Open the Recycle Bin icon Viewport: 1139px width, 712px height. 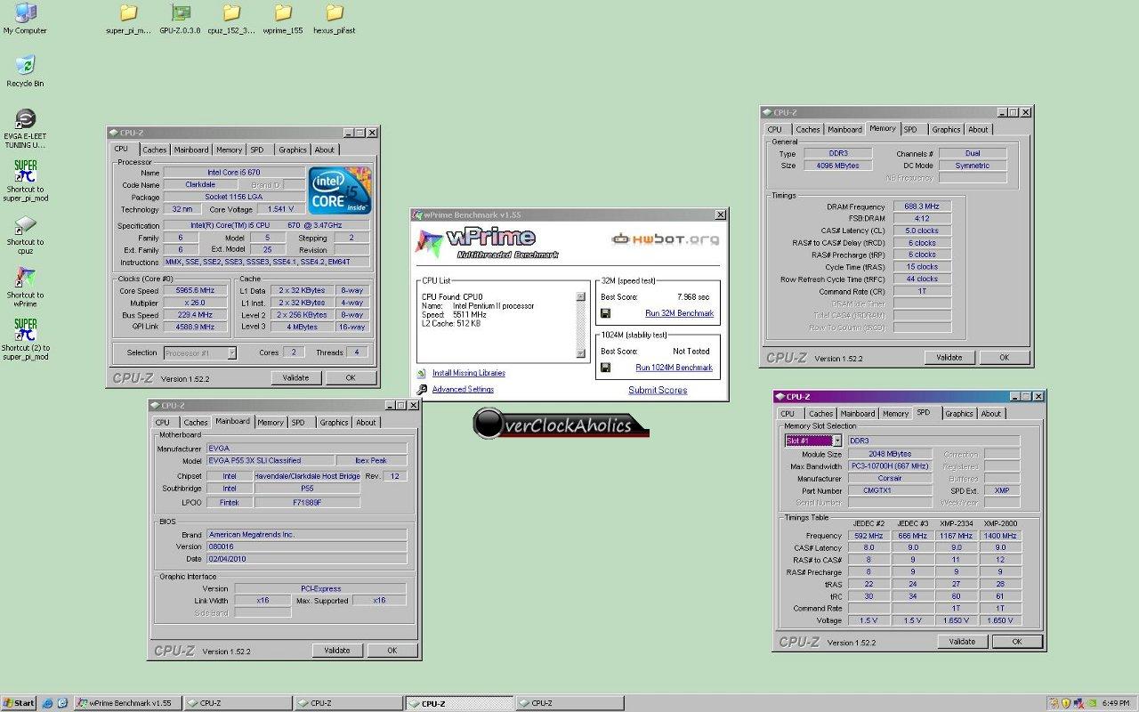pyautogui.click(x=25, y=70)
